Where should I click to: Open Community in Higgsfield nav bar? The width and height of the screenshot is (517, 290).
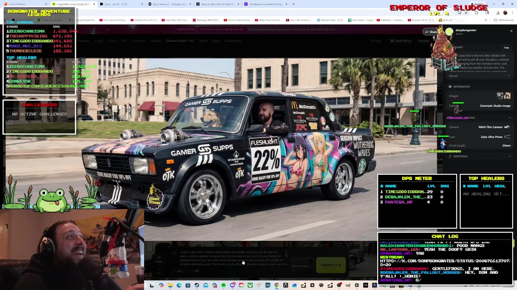233,41
